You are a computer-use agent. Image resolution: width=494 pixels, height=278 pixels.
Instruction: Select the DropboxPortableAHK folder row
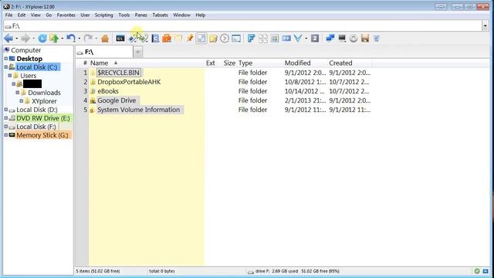tap(129, 82)
